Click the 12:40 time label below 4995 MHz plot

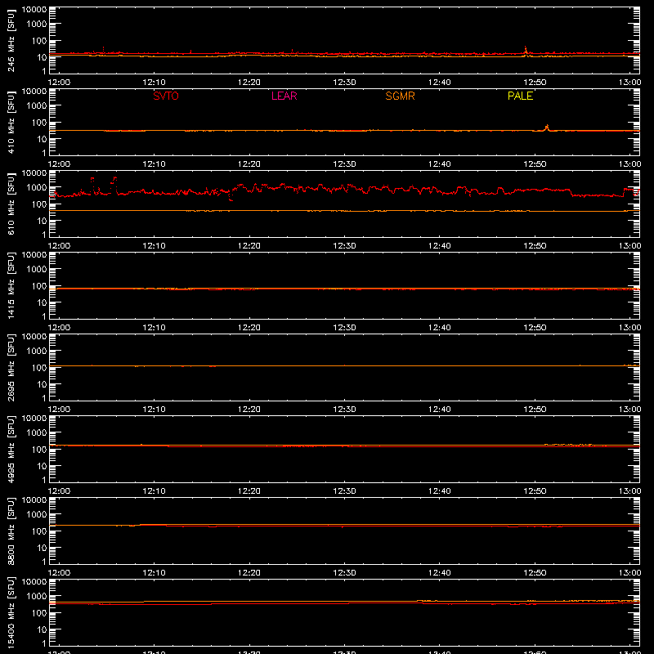(440, 491)
